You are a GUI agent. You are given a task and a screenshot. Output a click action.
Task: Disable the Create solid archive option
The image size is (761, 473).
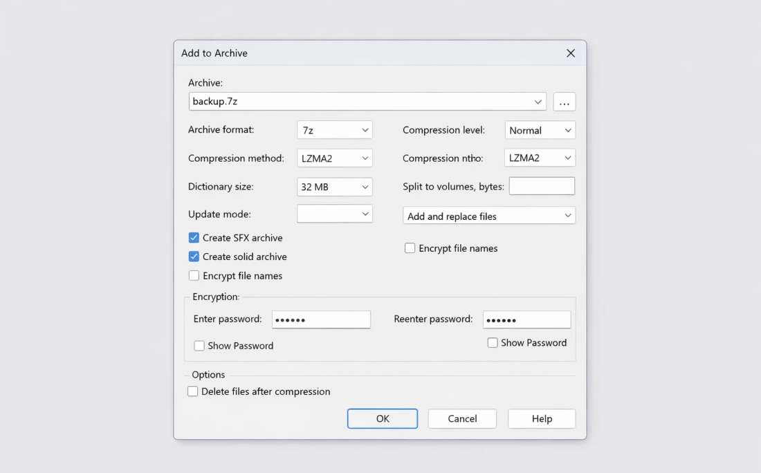[x=194, y=257]
